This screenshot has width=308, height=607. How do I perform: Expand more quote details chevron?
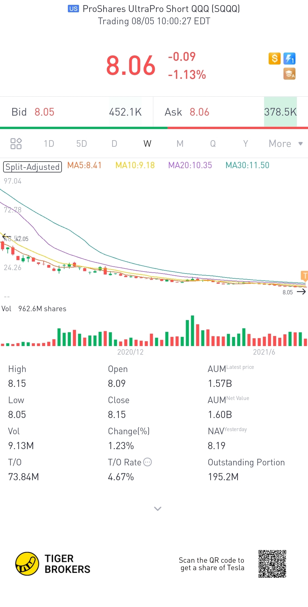point(158,508)
